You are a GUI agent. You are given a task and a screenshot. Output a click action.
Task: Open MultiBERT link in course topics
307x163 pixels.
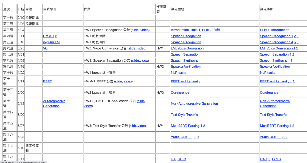tap(179, 126)
